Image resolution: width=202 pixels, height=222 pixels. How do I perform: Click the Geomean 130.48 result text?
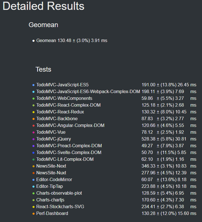pyautogui.click(x=72, y=41)
